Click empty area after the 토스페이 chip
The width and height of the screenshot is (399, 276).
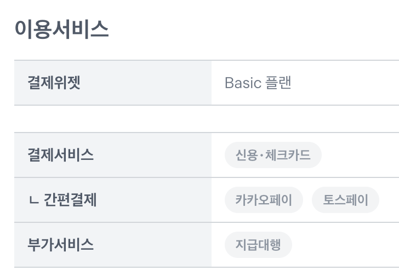click(x=389, y=200)
